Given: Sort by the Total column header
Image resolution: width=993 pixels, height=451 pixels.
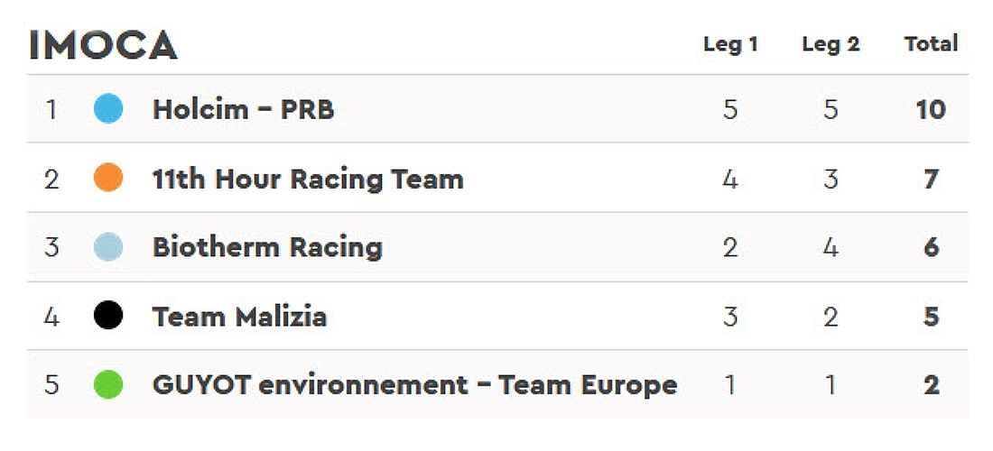Looking at the screenshot, I should click(x=931, y=43).
